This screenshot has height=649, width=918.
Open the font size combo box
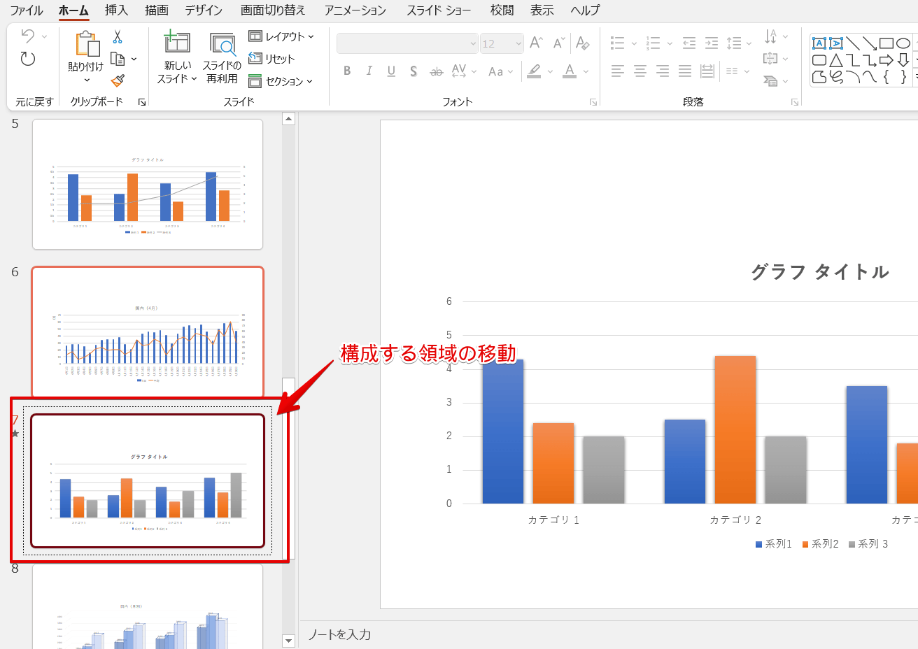pyautogui.click(x=502, y=43)
